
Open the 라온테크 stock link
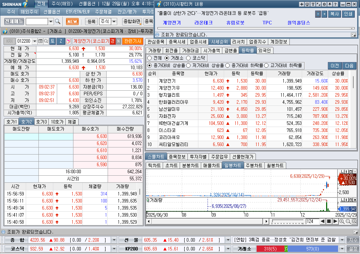point(203,23)
